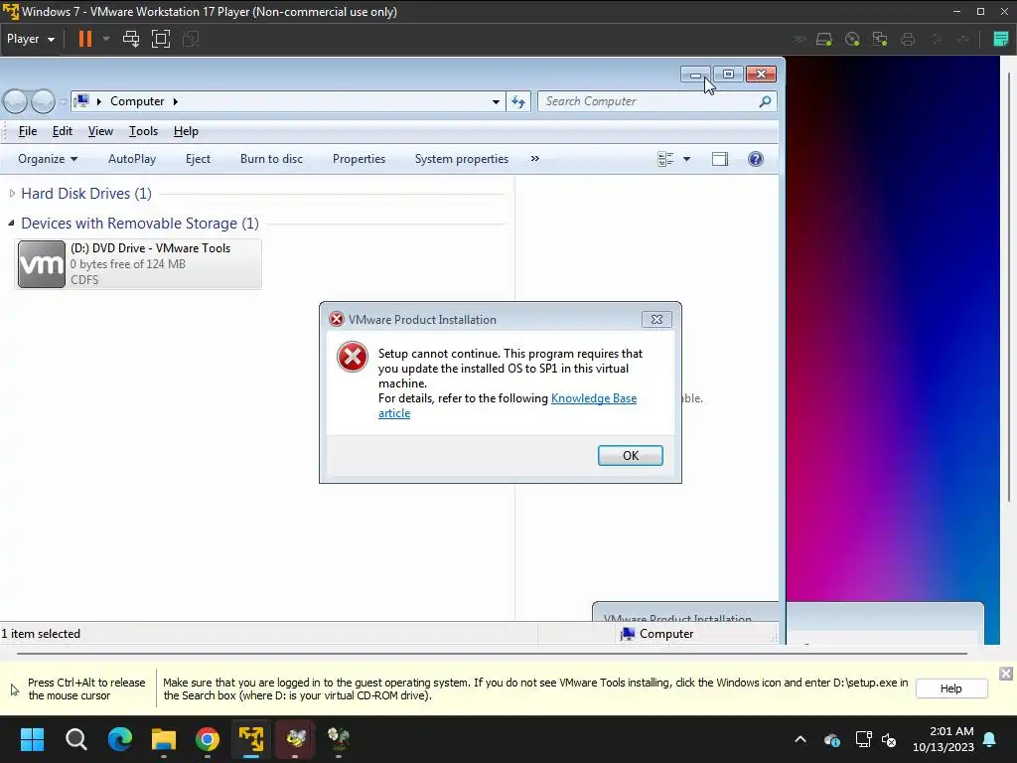Show more devices with the double chevron
The width and height of the screenshot is (1017, 763).
tap(799, 39)
